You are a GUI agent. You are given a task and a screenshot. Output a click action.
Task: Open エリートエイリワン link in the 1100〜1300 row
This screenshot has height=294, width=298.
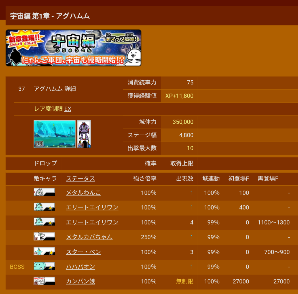(92, 222)
